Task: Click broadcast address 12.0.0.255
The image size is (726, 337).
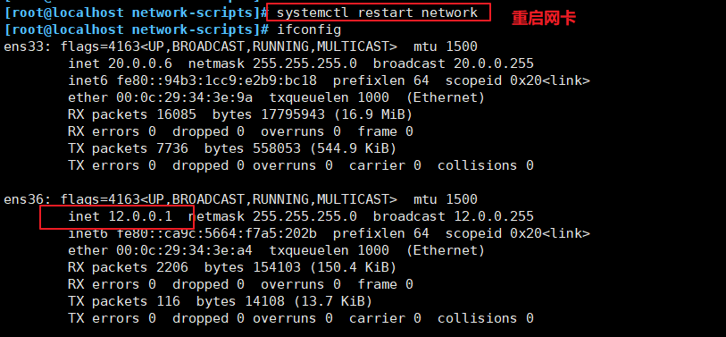Action: [x=494, y=216]
